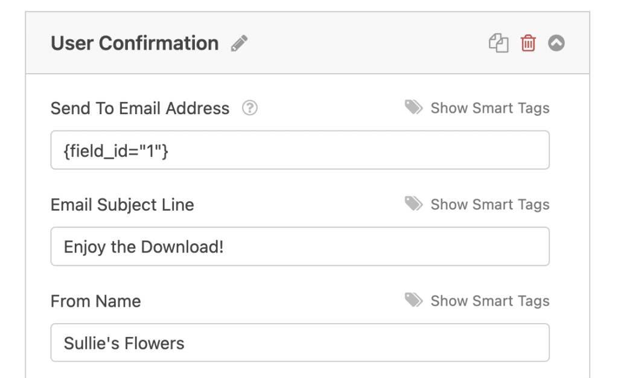Show Smart Tags for From Name
The width and height of the screenshot is (618, 378).
click(x=490, y=301)
